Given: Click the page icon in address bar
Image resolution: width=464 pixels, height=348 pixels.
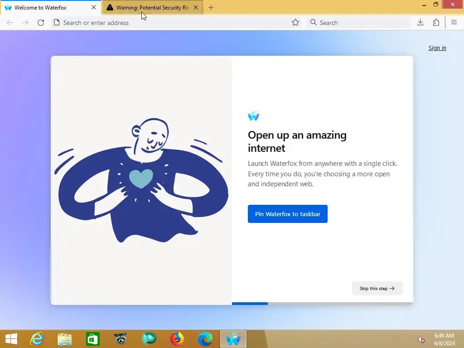Looking at the screenshot, I should [57, 23].
